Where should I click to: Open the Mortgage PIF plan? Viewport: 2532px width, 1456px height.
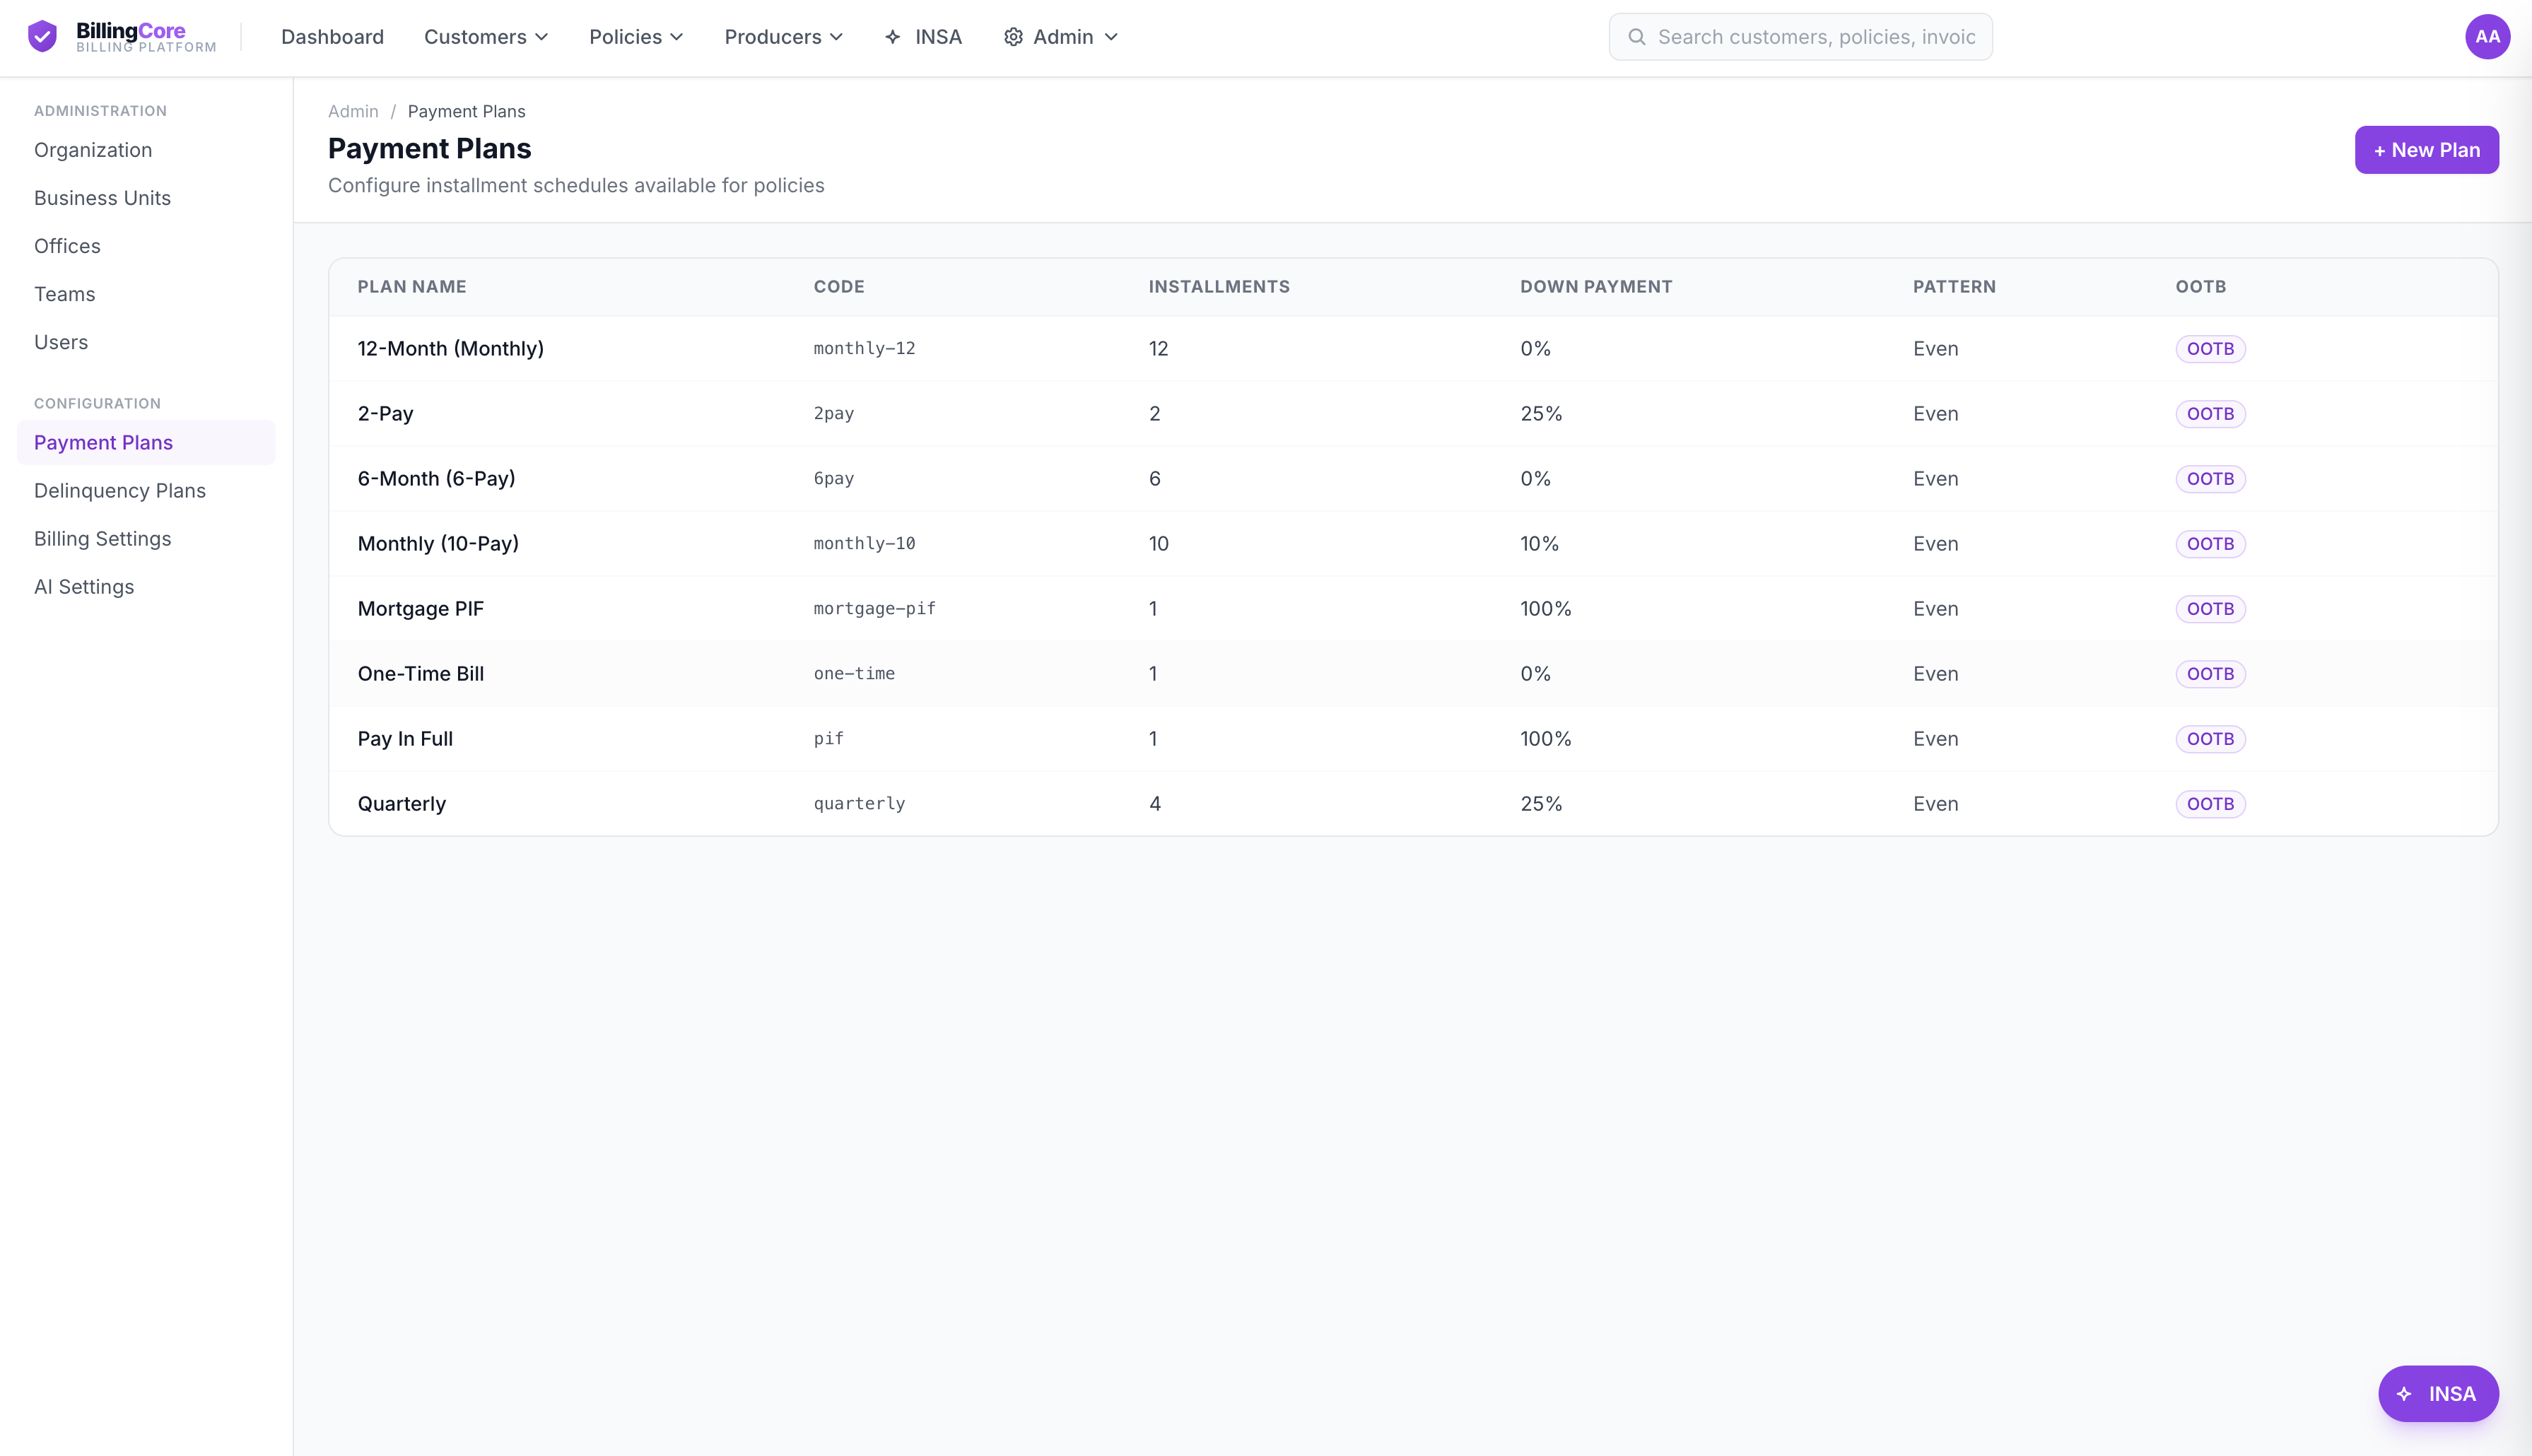1413,608
